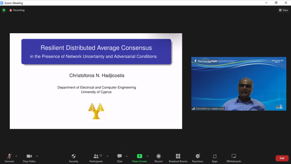This screenshot has width=291, height=164.
Task: Open the Reactions emoji icon
Action: (198, 156)
